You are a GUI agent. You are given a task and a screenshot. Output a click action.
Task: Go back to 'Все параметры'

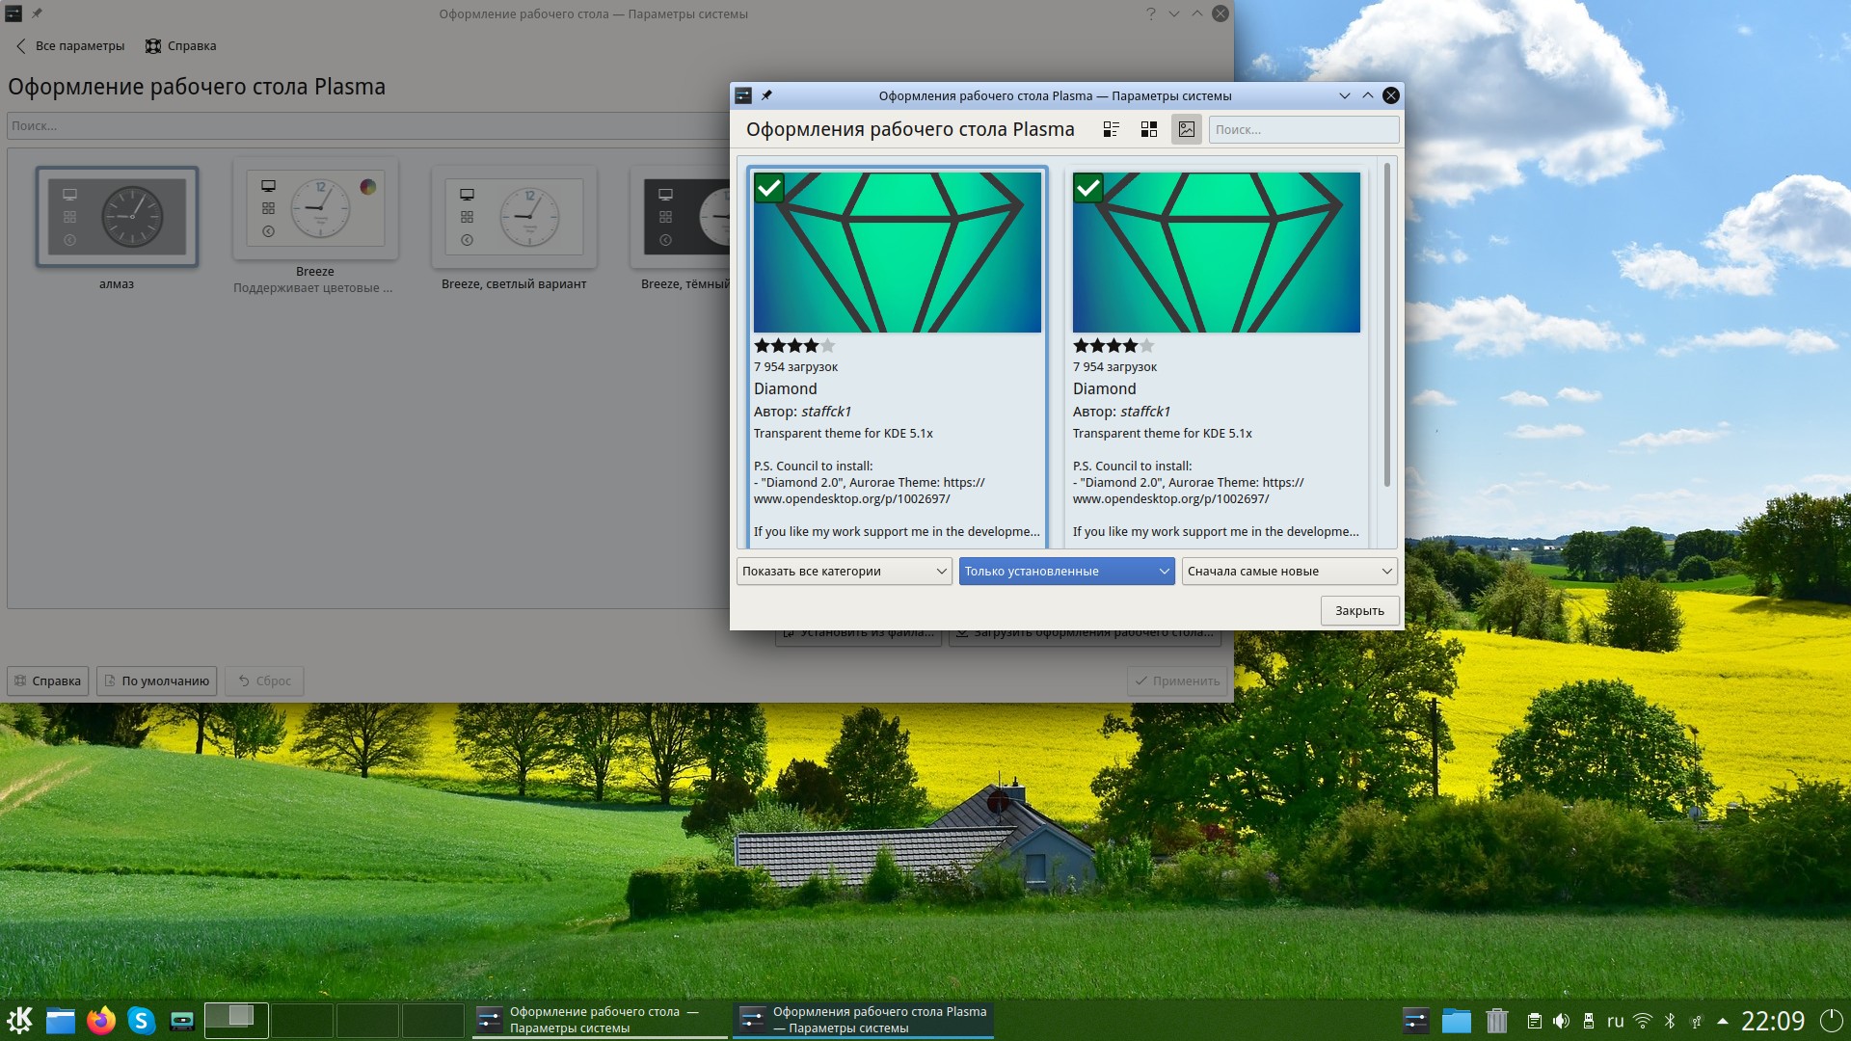click(70, 46)
